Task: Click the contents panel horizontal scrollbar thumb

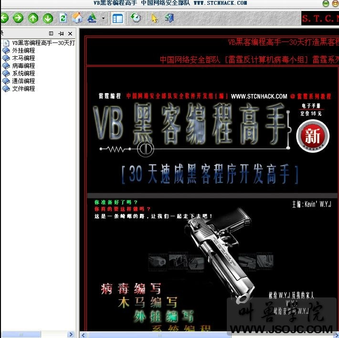Action: pos(21,334)
